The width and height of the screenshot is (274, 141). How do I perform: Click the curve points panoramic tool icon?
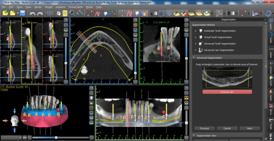[80, 13]
